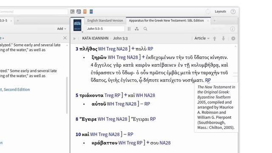Click RP on the verse 10 καὶ line

130,134
